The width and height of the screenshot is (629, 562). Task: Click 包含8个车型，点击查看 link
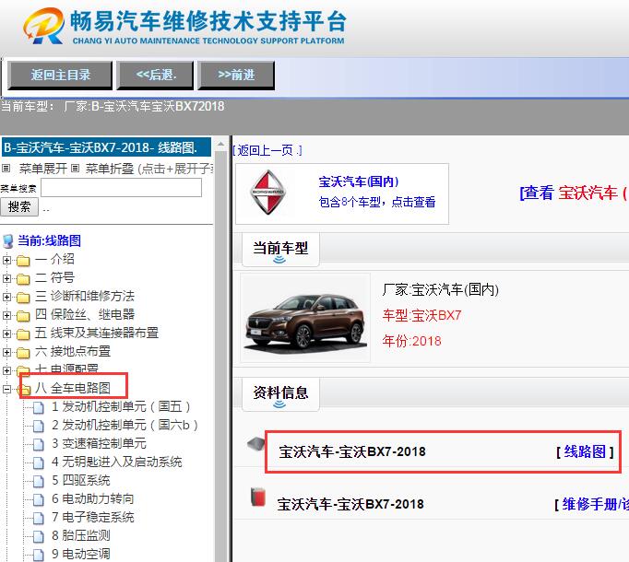pyautogui.click(x=377, y=202)
